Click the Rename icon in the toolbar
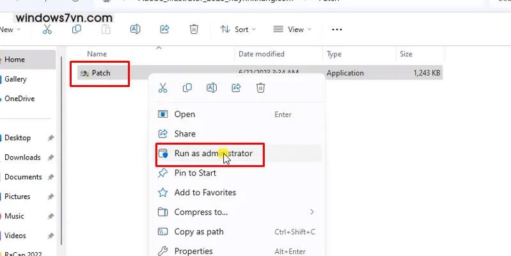Screen dimensions: 511x256 tap(135, 29)
